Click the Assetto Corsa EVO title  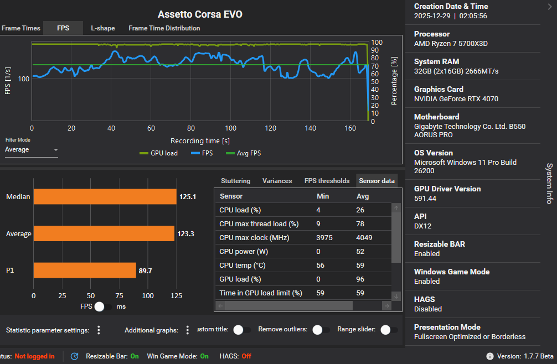[x=200, y=14]
